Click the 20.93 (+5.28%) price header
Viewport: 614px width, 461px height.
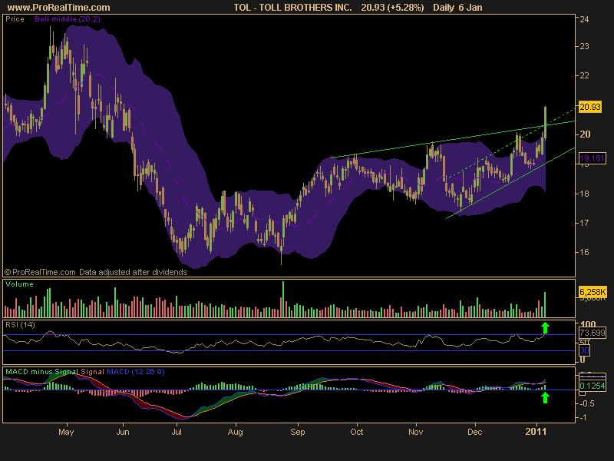tap(392, 8)
